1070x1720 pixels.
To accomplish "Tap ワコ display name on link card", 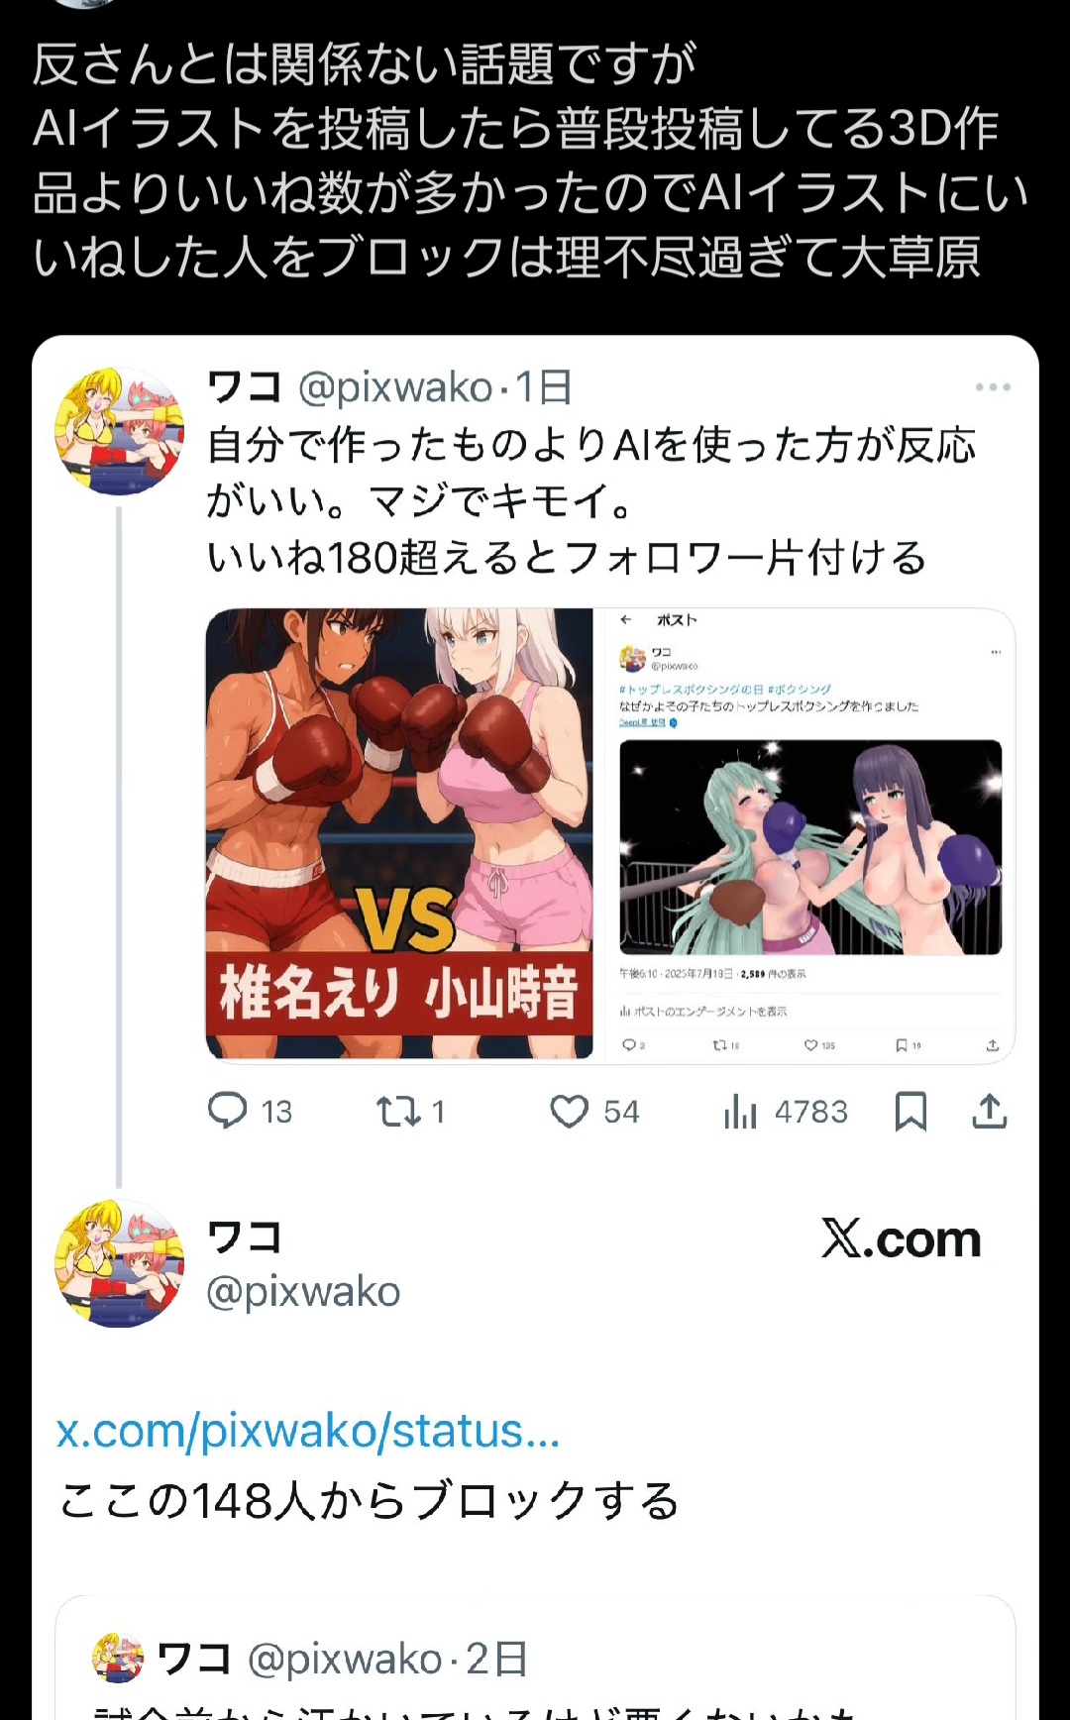I will coord(245,1237).
